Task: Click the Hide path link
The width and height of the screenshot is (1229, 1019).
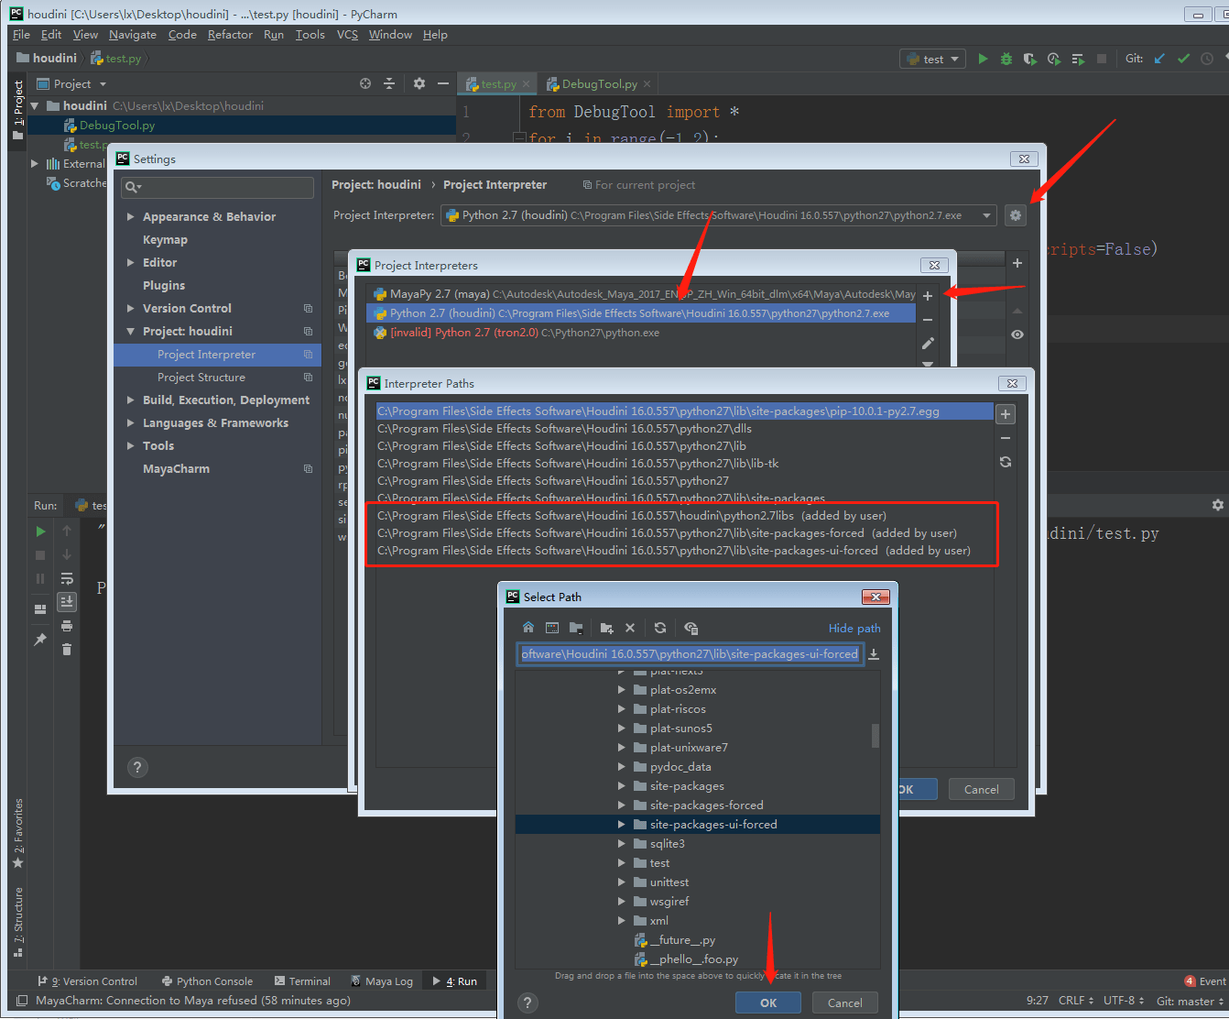Action: [x=854, y=628]
